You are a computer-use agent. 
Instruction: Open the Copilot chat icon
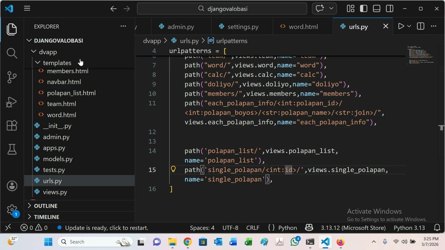coord(320,9)
